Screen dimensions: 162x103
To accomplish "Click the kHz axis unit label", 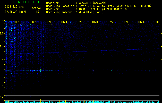I will pyautogui.click(x=2, y=21).
